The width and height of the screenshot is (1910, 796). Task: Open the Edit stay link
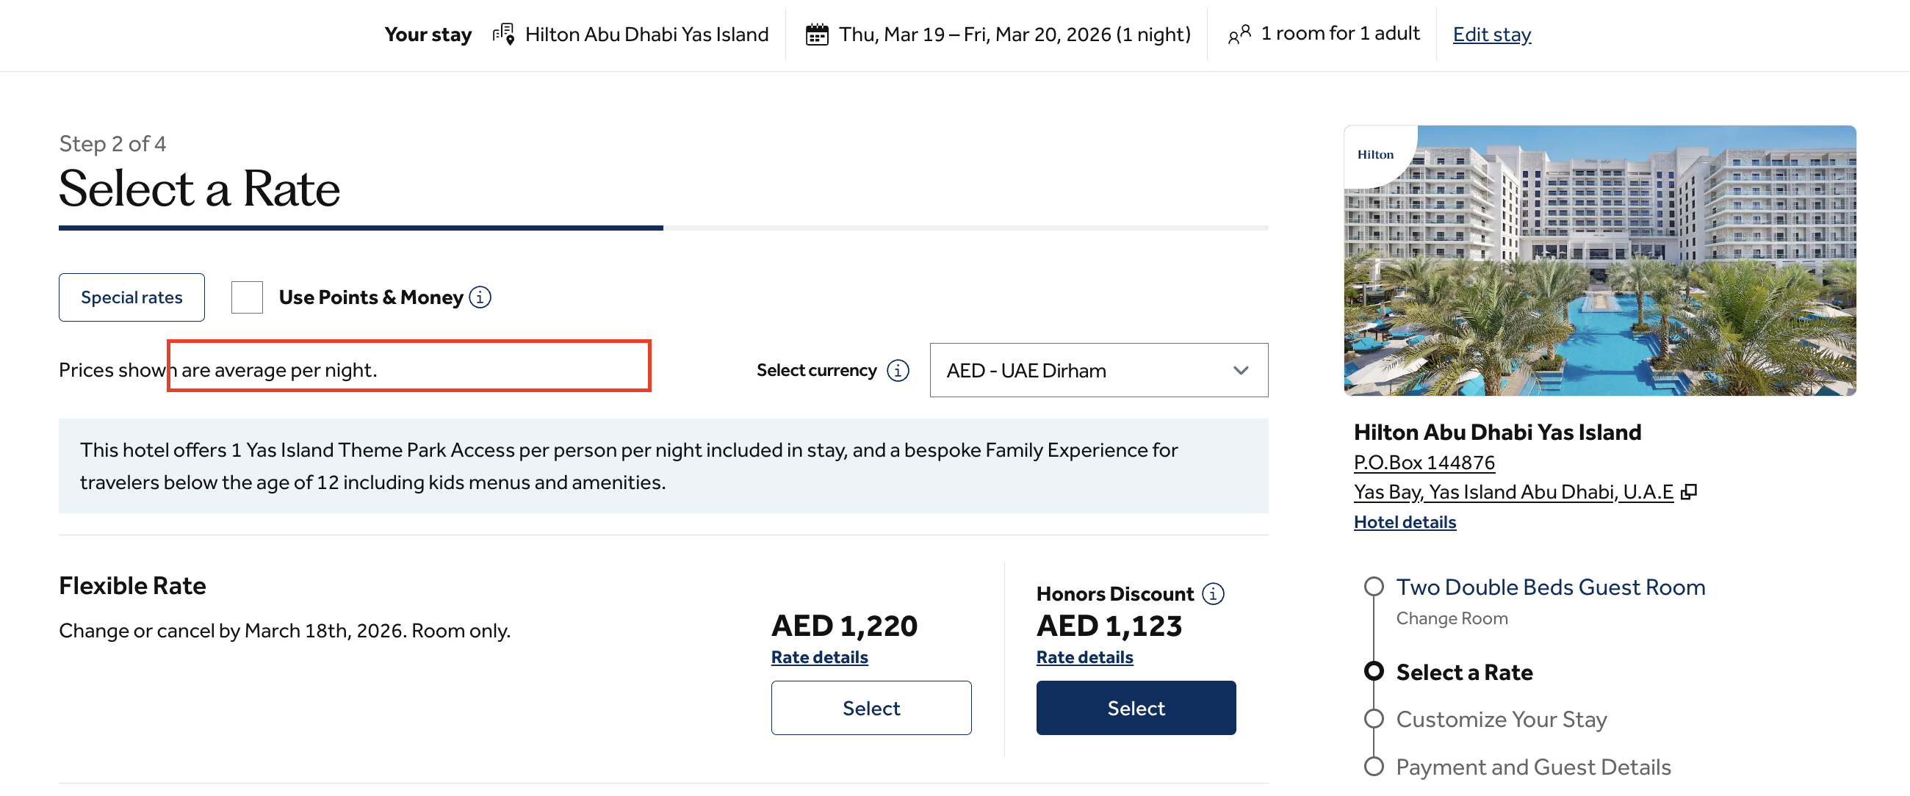pyautogui.click(x=1491, y=34)
